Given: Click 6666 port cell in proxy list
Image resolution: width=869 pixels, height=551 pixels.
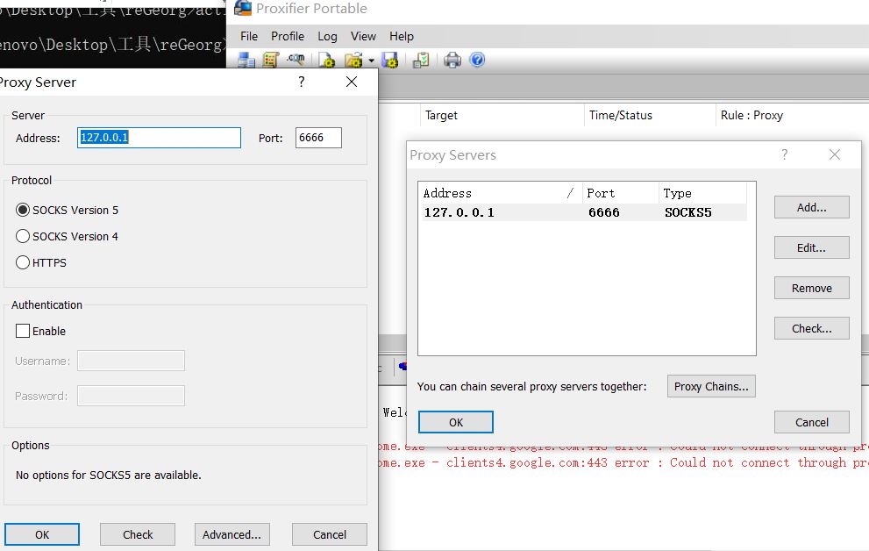Looking at the screenshot, I should tap(603, 212).
